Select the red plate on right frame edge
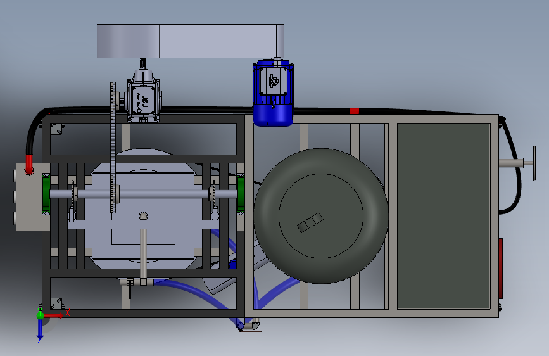The height and width of the screenshot is (356, 549). (x=501, y=269)
